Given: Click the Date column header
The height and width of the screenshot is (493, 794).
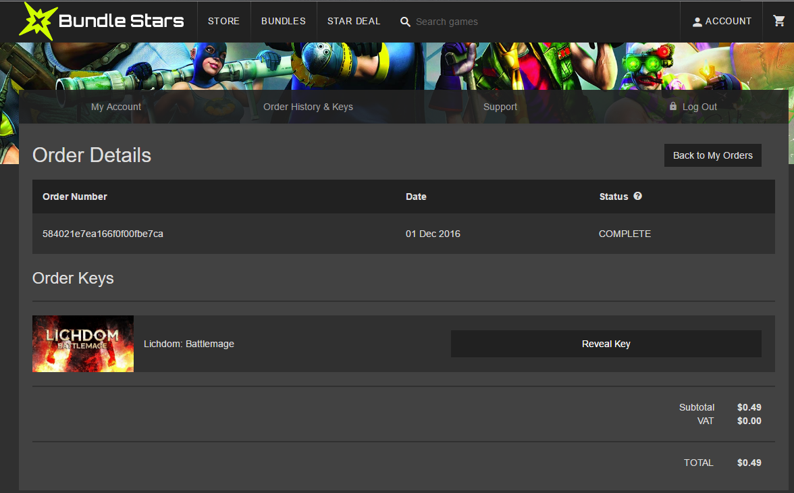Looking at the screenshot, I should click(x=416, y=197).
